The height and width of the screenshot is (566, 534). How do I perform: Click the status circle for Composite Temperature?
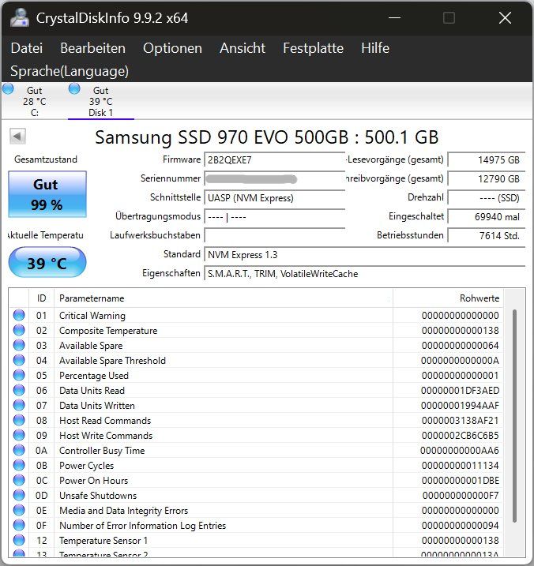(x=19, y=330)
